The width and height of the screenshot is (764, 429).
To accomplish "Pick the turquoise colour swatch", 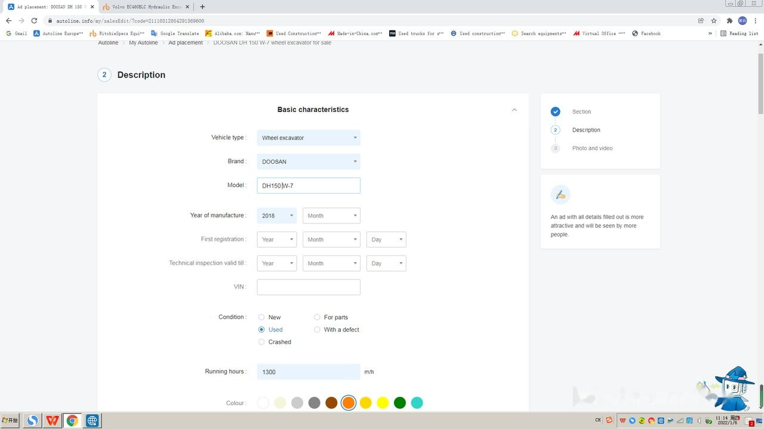I will point(417,403).
